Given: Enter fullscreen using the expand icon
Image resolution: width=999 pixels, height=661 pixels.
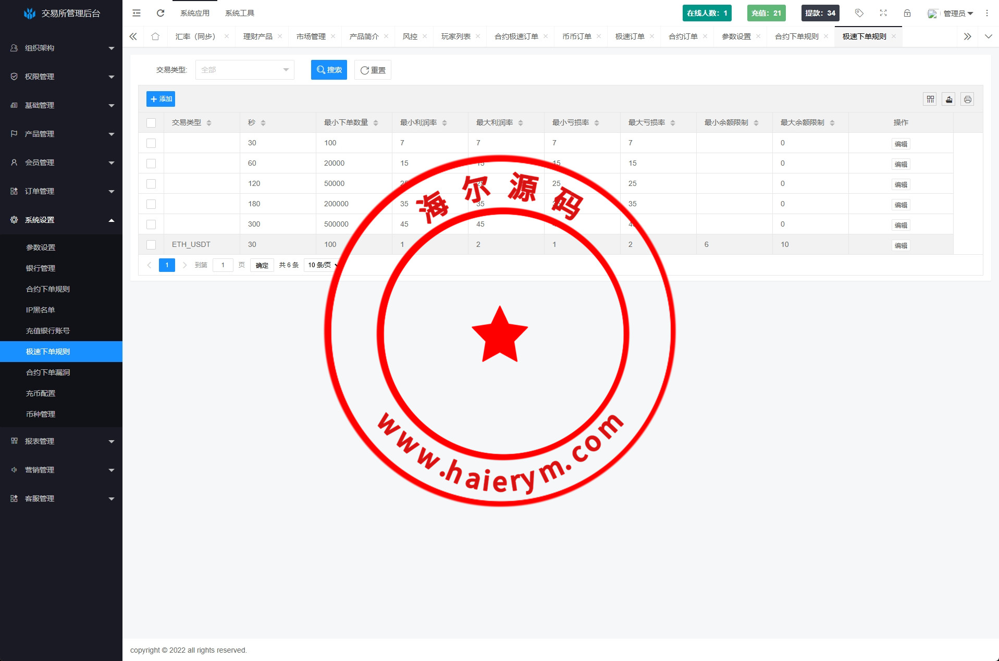Looking at the screenshot, I should click(x=883, y=13).
